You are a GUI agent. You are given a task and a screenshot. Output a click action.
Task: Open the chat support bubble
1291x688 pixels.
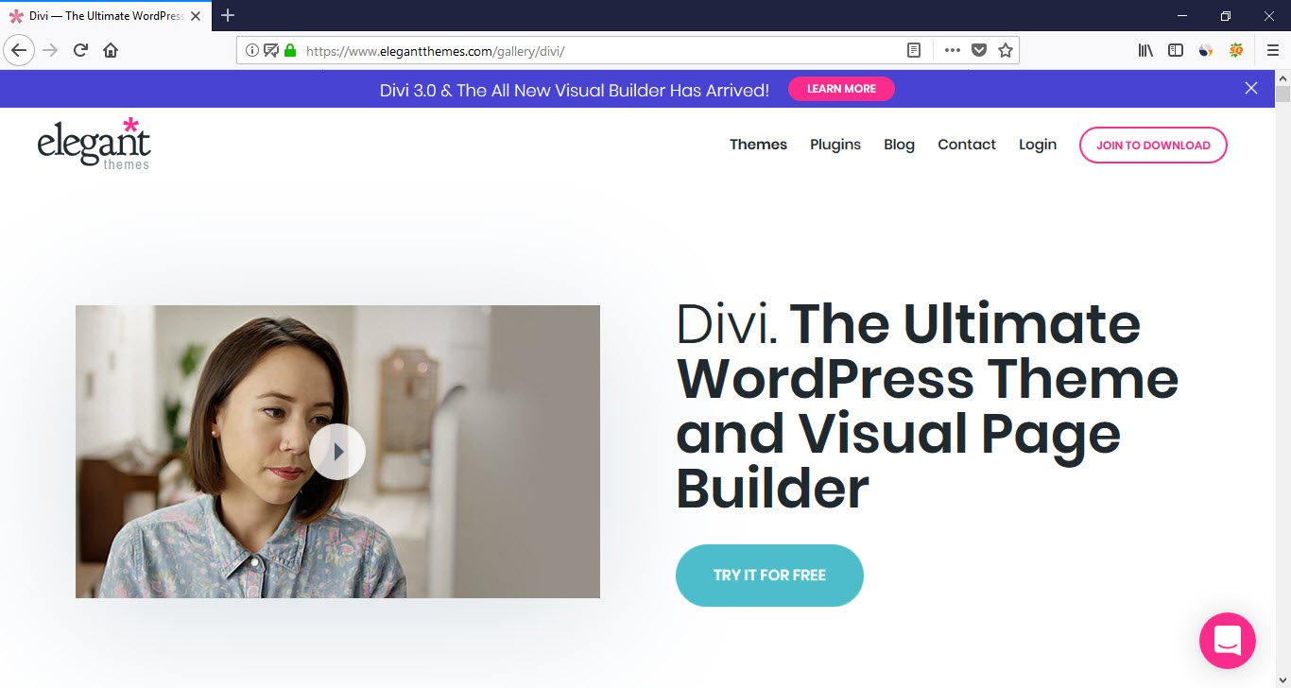click(1227, 641)
